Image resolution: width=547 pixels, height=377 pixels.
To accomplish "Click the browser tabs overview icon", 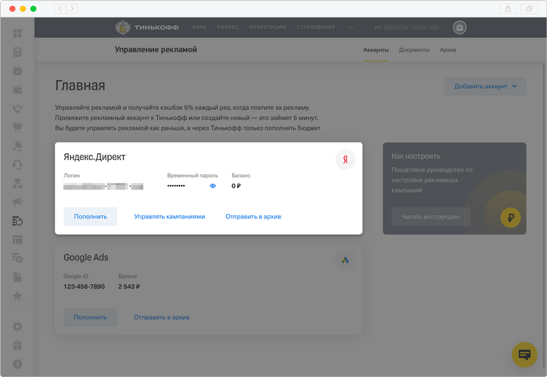I will [530, 8].
